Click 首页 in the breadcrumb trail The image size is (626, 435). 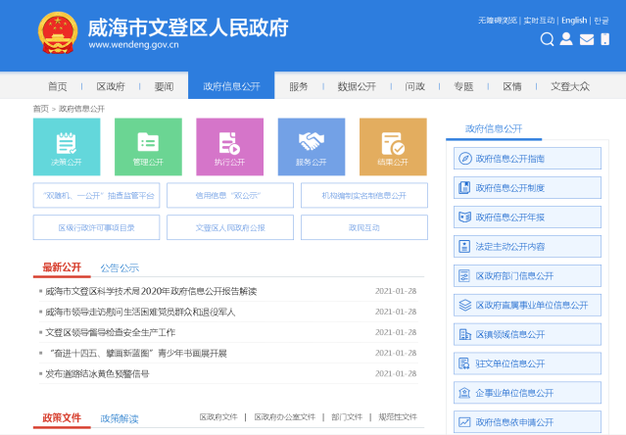40,109
